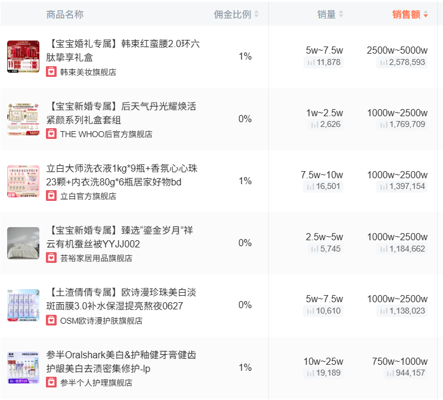Image resolution: width=443 pixels, height=400 pixels.
Task: Sort by the 佣金比例 column arrow
Action: 256,15
